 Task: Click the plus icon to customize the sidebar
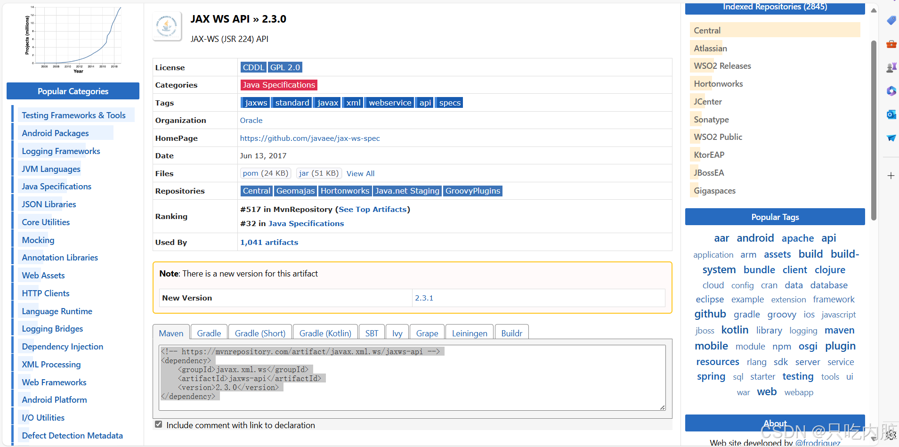(x=891, y=176)
